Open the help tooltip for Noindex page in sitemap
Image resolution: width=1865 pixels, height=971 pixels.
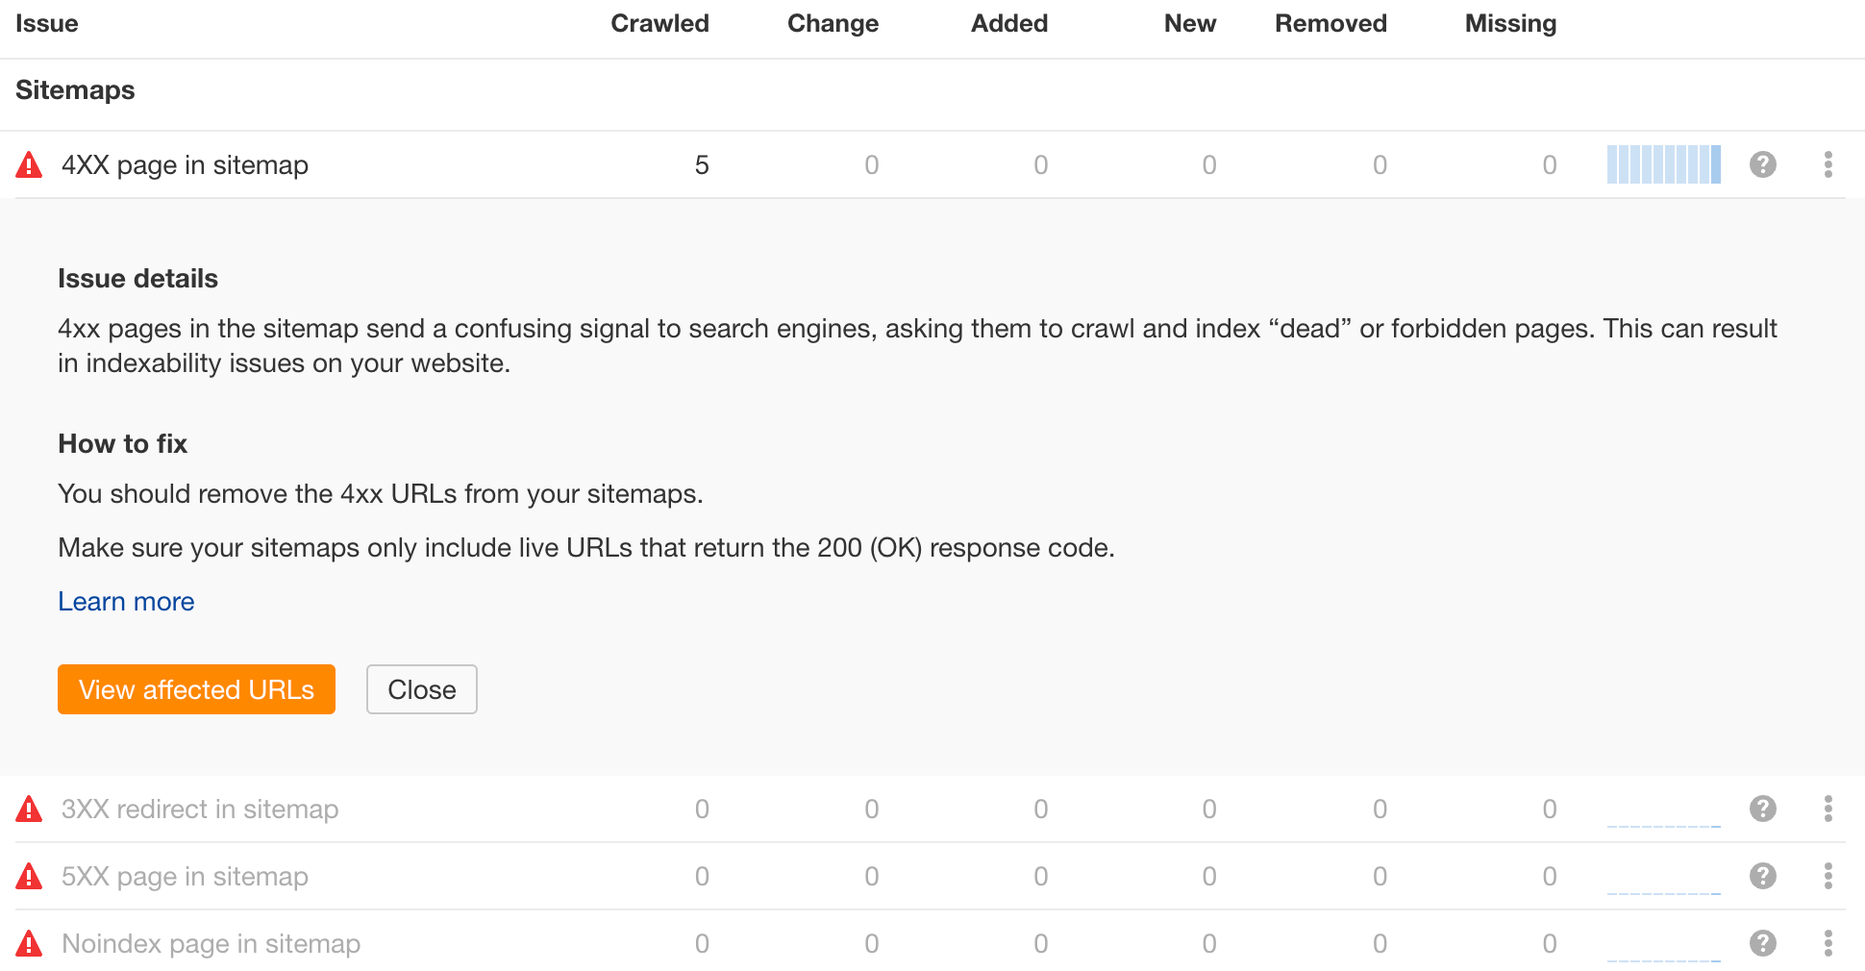[x=1762, y=943]
